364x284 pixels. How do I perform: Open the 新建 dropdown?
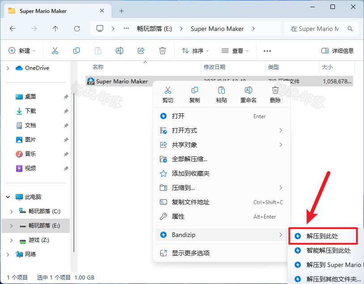point(22,51)
